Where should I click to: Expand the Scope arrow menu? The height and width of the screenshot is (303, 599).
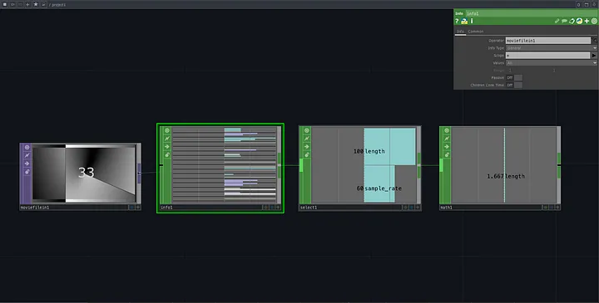(x=594, y=56)
